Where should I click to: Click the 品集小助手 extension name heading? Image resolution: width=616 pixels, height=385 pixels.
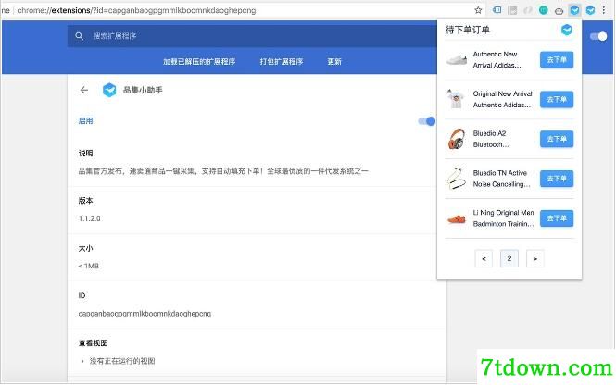(x=143, y=91)
